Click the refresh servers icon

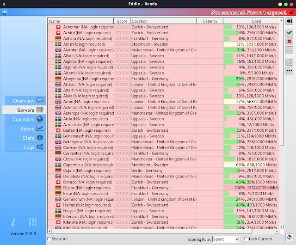point(289,237)
